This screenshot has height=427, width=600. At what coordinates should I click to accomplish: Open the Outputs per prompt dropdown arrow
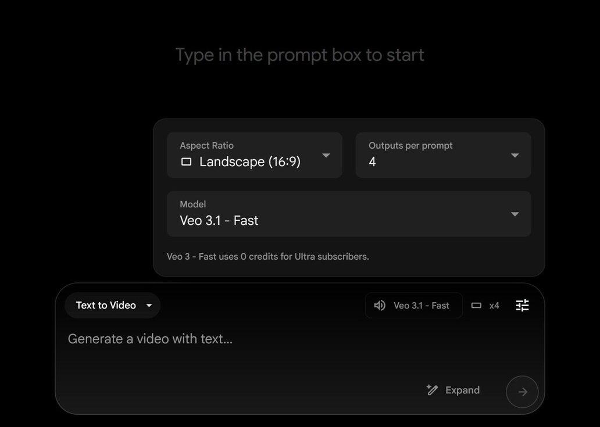[515, 156]
